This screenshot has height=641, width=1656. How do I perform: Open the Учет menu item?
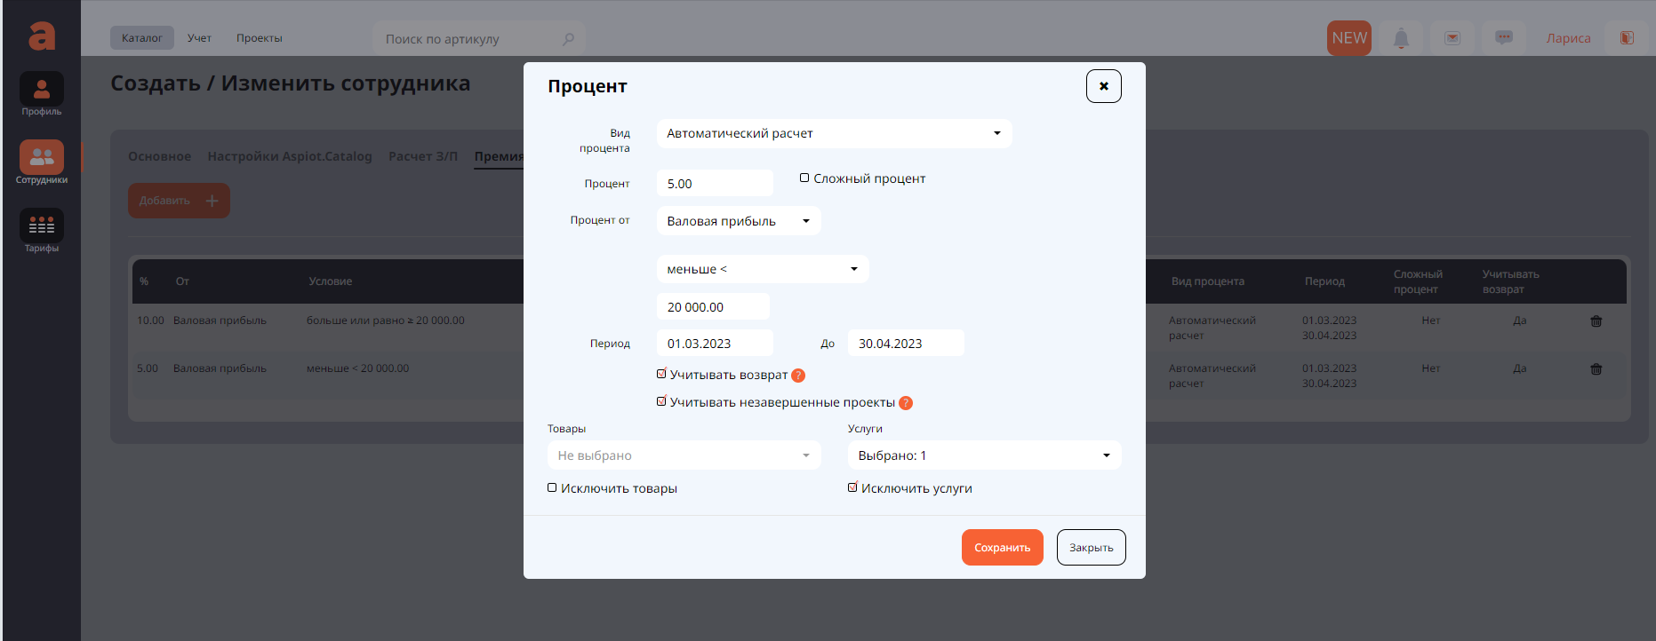pos(199,38)
